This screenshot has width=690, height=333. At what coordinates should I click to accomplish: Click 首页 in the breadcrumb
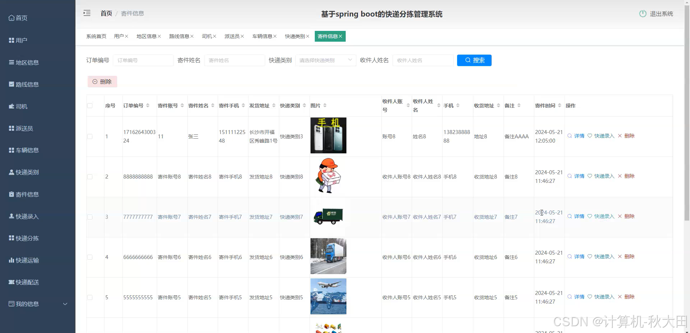click(x=106, y=13)
